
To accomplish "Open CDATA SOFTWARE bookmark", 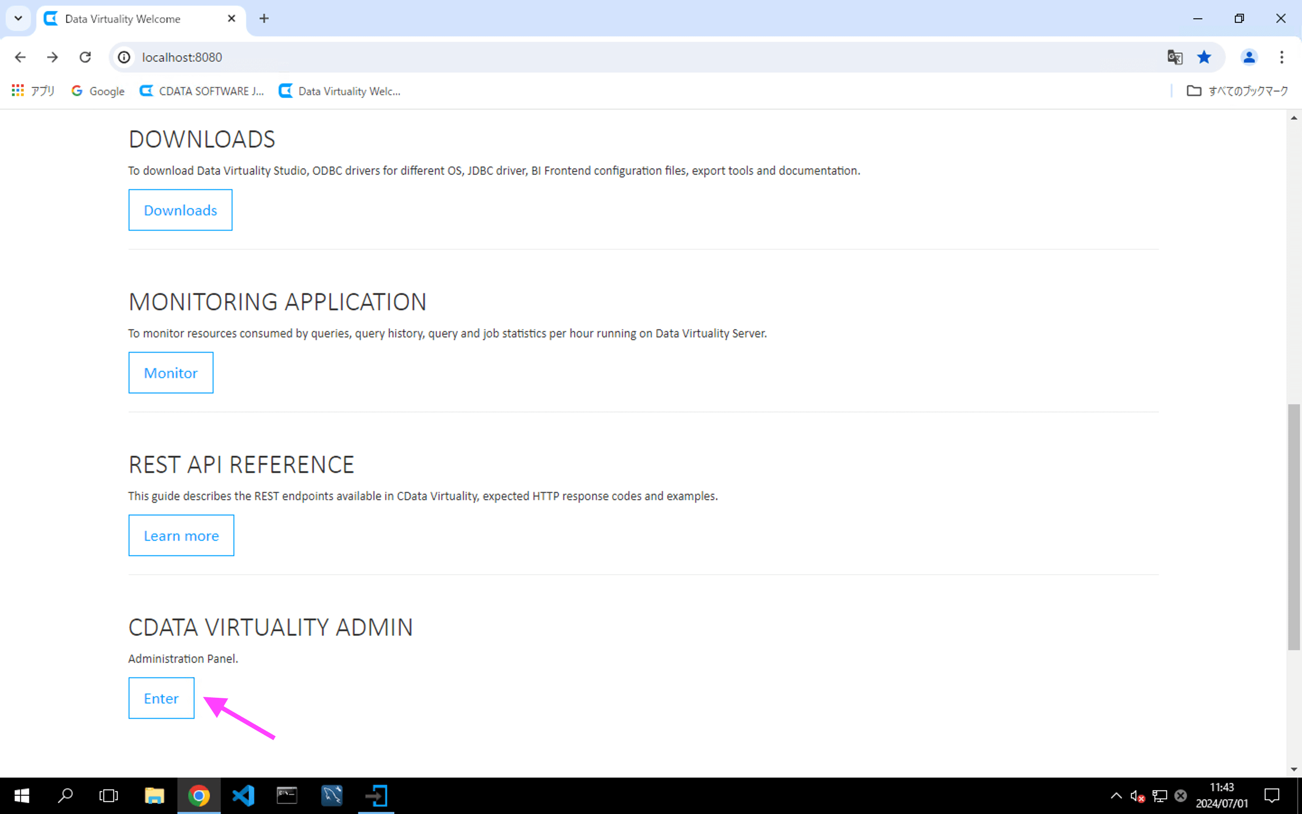I will coord(202,91).
